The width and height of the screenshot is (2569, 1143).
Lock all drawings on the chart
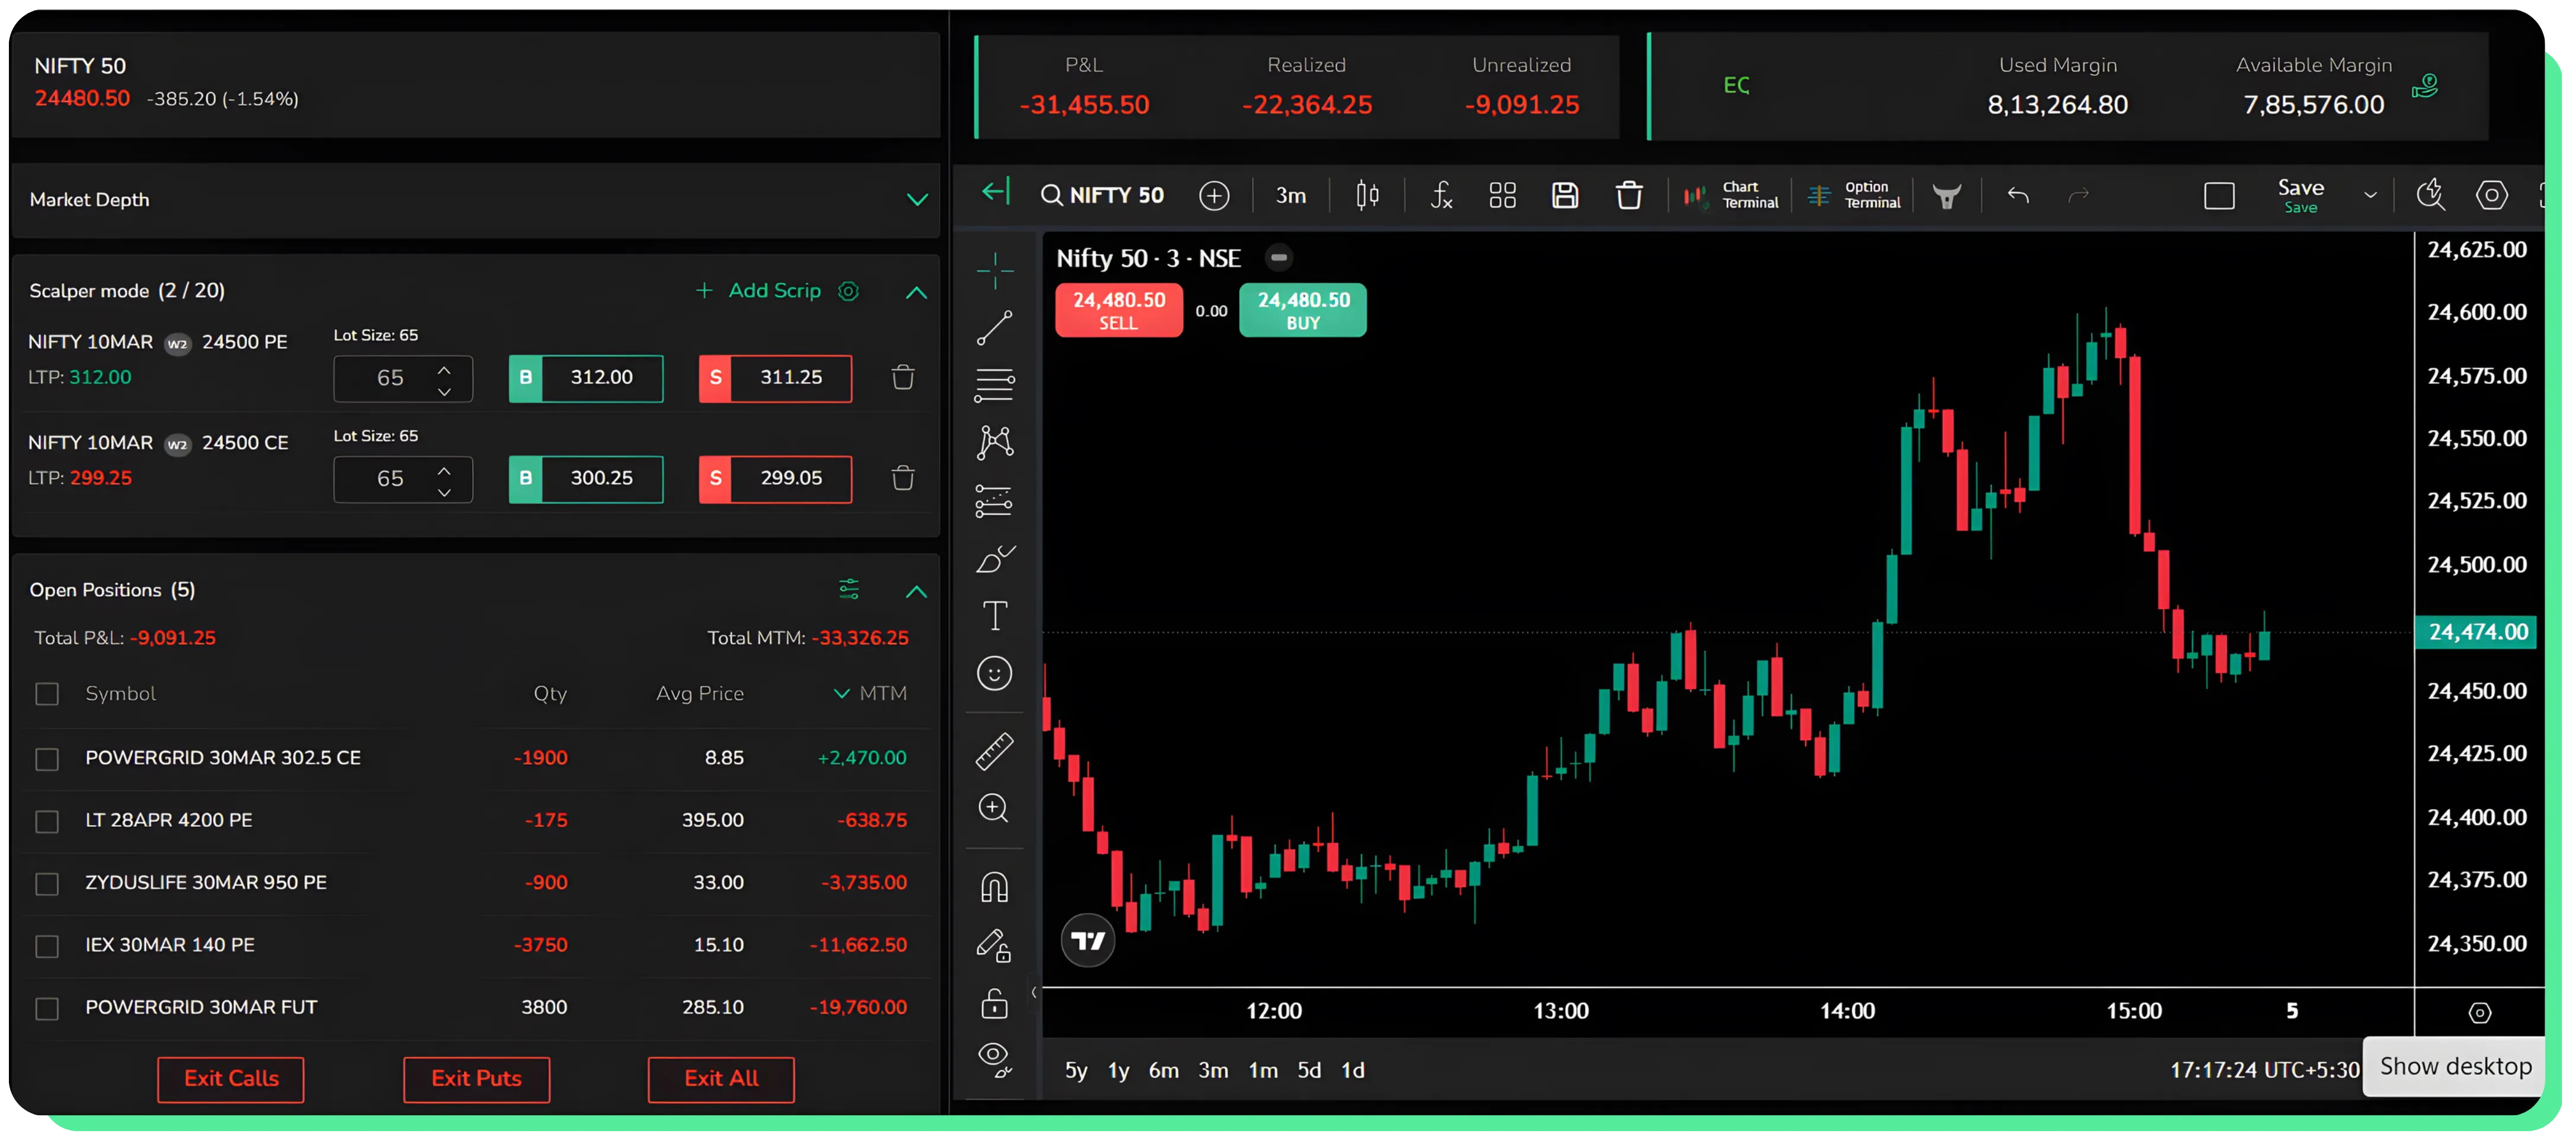point(995,1004)
